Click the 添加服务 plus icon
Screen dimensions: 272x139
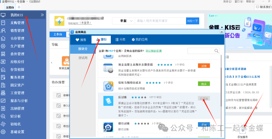pos(243,130)
